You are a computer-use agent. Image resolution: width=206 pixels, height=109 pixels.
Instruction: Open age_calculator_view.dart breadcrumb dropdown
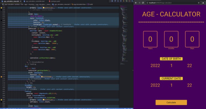click(x=62, y=4)
